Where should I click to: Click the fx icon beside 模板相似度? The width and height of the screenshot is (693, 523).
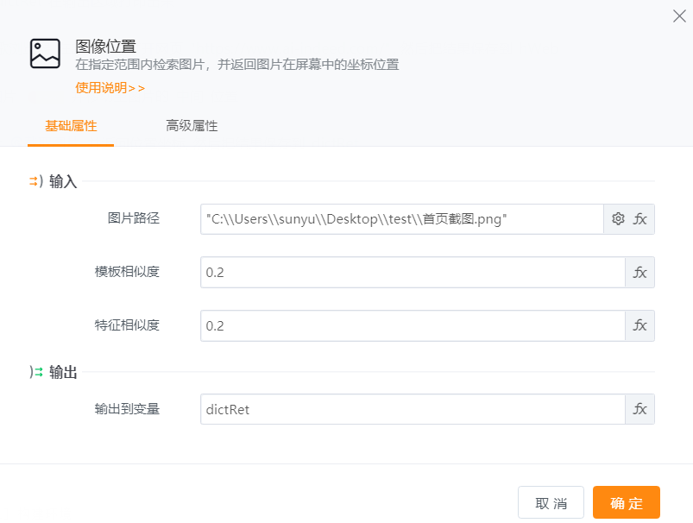[x=640, y=273]
